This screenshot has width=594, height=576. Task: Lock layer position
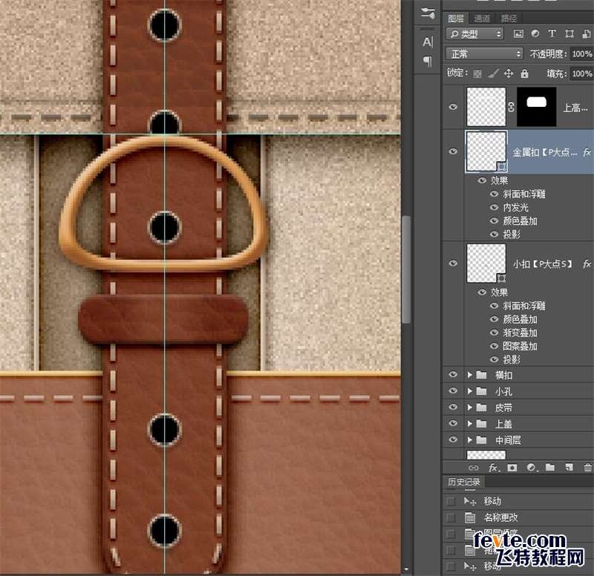[509, 73]
